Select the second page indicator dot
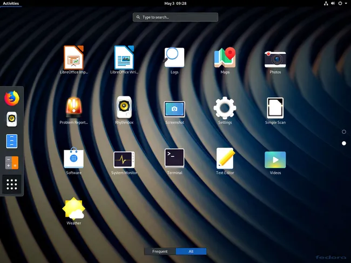 (344, 143)
